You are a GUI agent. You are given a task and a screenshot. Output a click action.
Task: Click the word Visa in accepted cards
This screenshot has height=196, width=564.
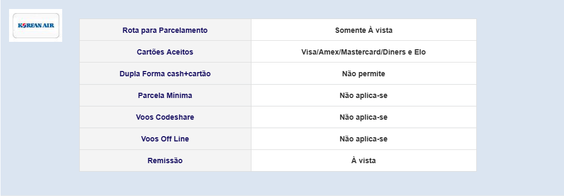coord(309,52)
